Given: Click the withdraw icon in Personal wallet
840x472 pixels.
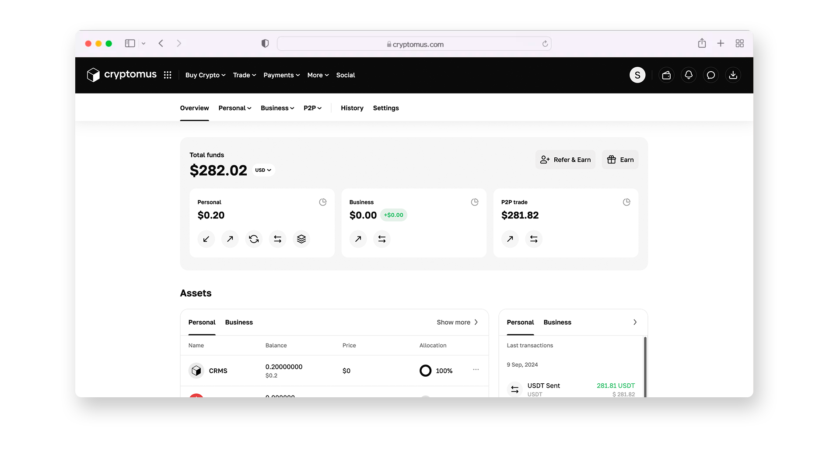Looking at the screenshot, I should click(229, 239).
